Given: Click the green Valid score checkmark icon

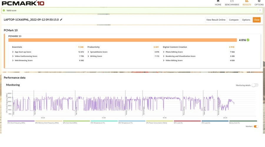Looking at the screenshot, I should pos(4,11).
